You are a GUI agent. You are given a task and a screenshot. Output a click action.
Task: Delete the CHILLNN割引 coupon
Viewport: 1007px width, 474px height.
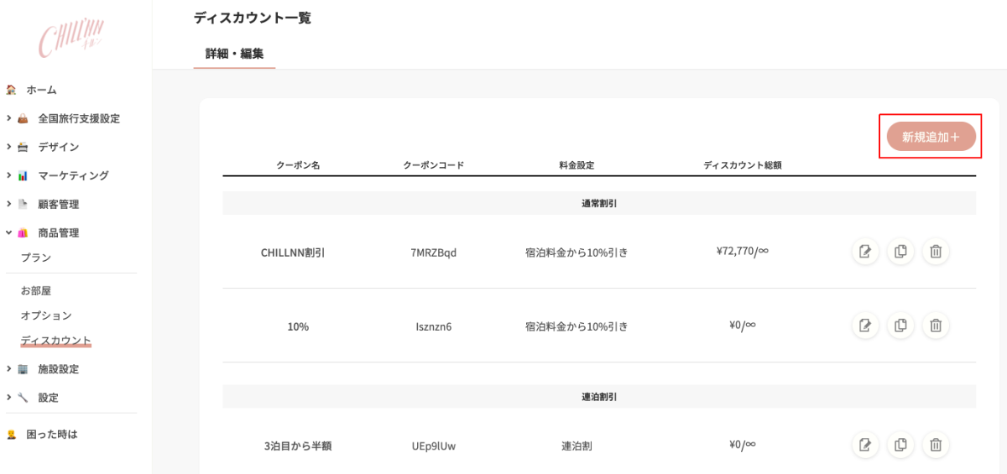coord(936,252)
